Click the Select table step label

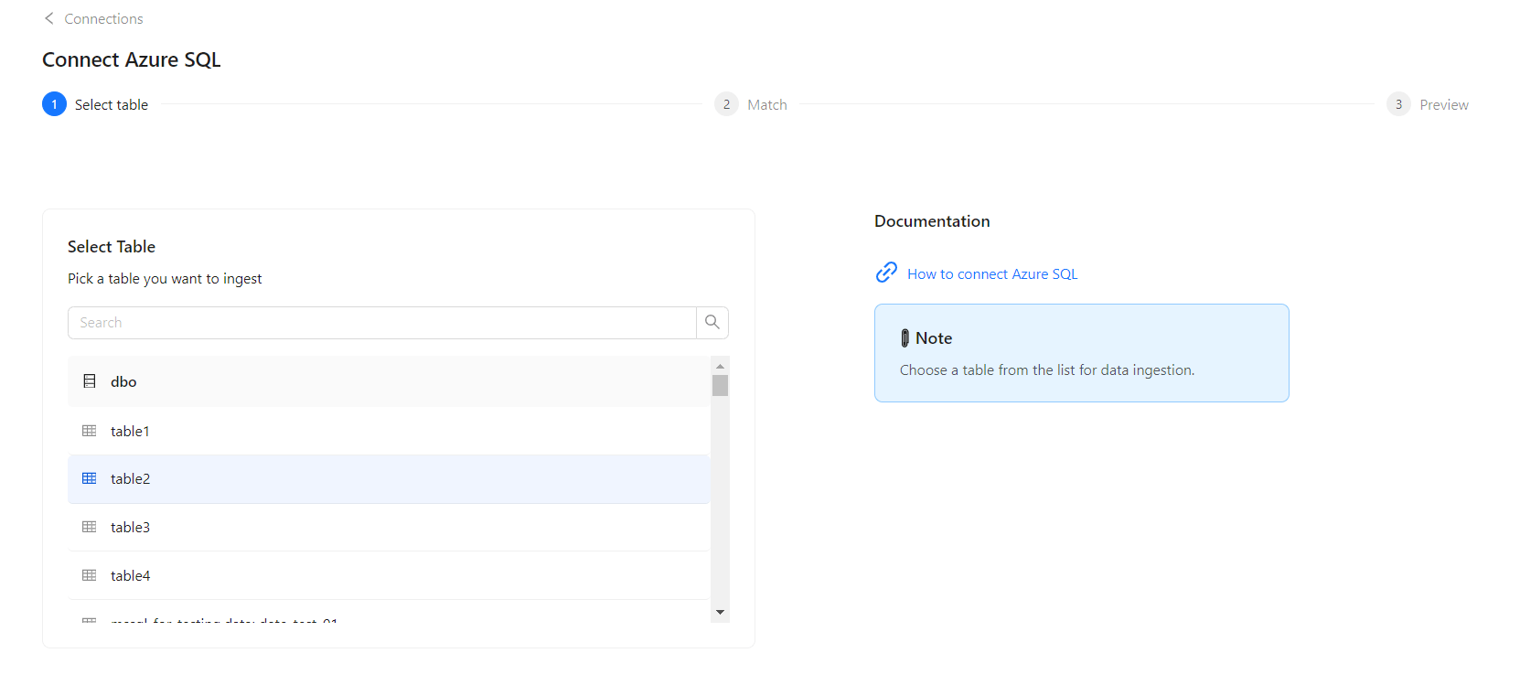point(112,105)
